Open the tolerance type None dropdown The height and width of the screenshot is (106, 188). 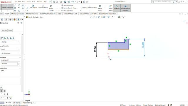(10, 49)
